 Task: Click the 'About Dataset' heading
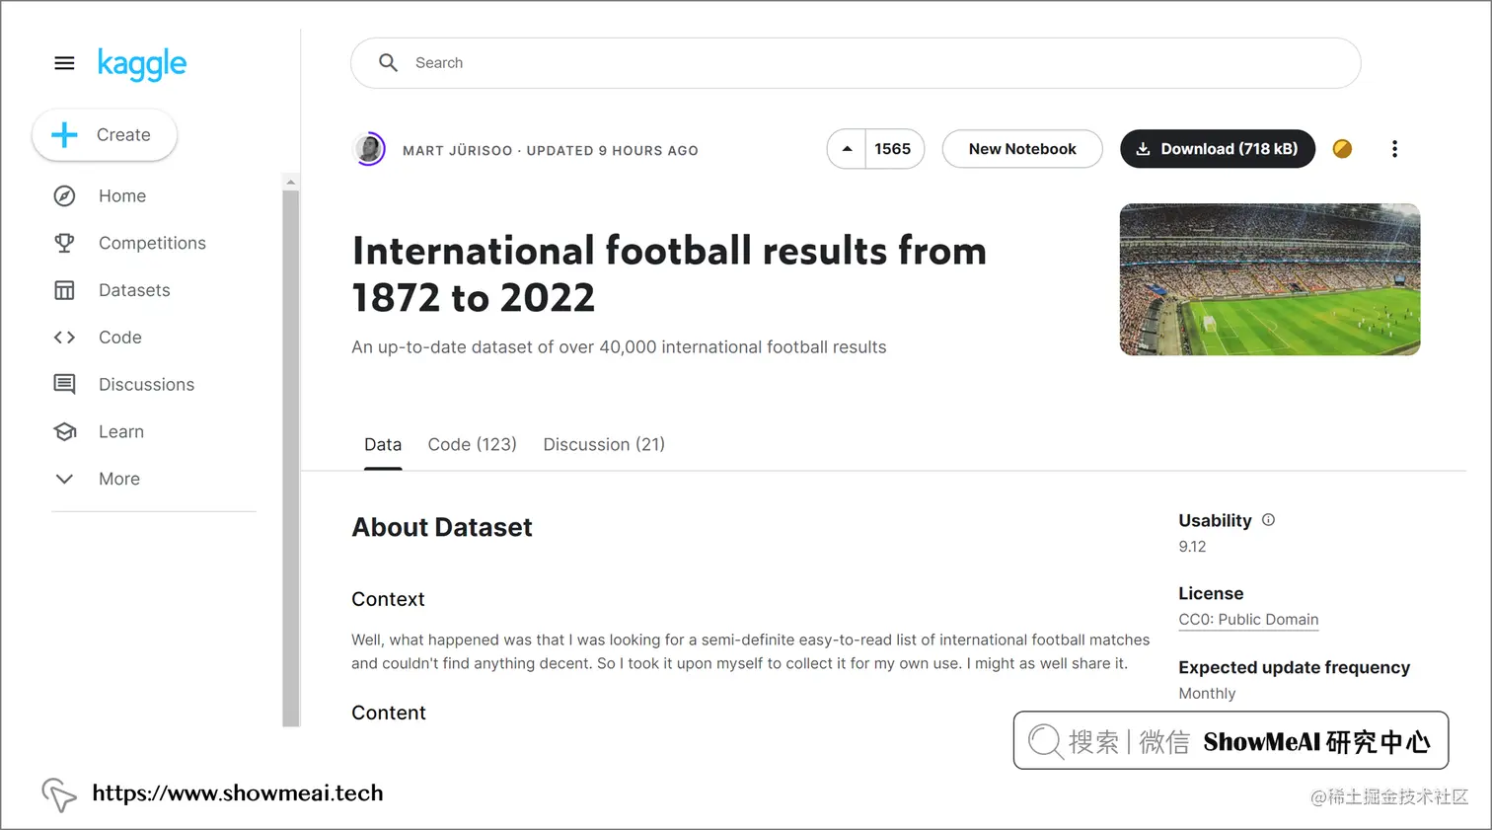coord(442,528)
